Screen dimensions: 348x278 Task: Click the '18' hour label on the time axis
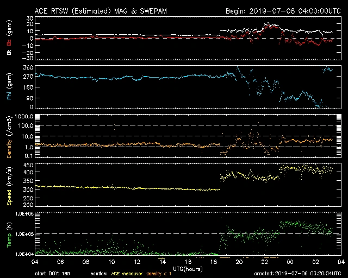(214, 262)
